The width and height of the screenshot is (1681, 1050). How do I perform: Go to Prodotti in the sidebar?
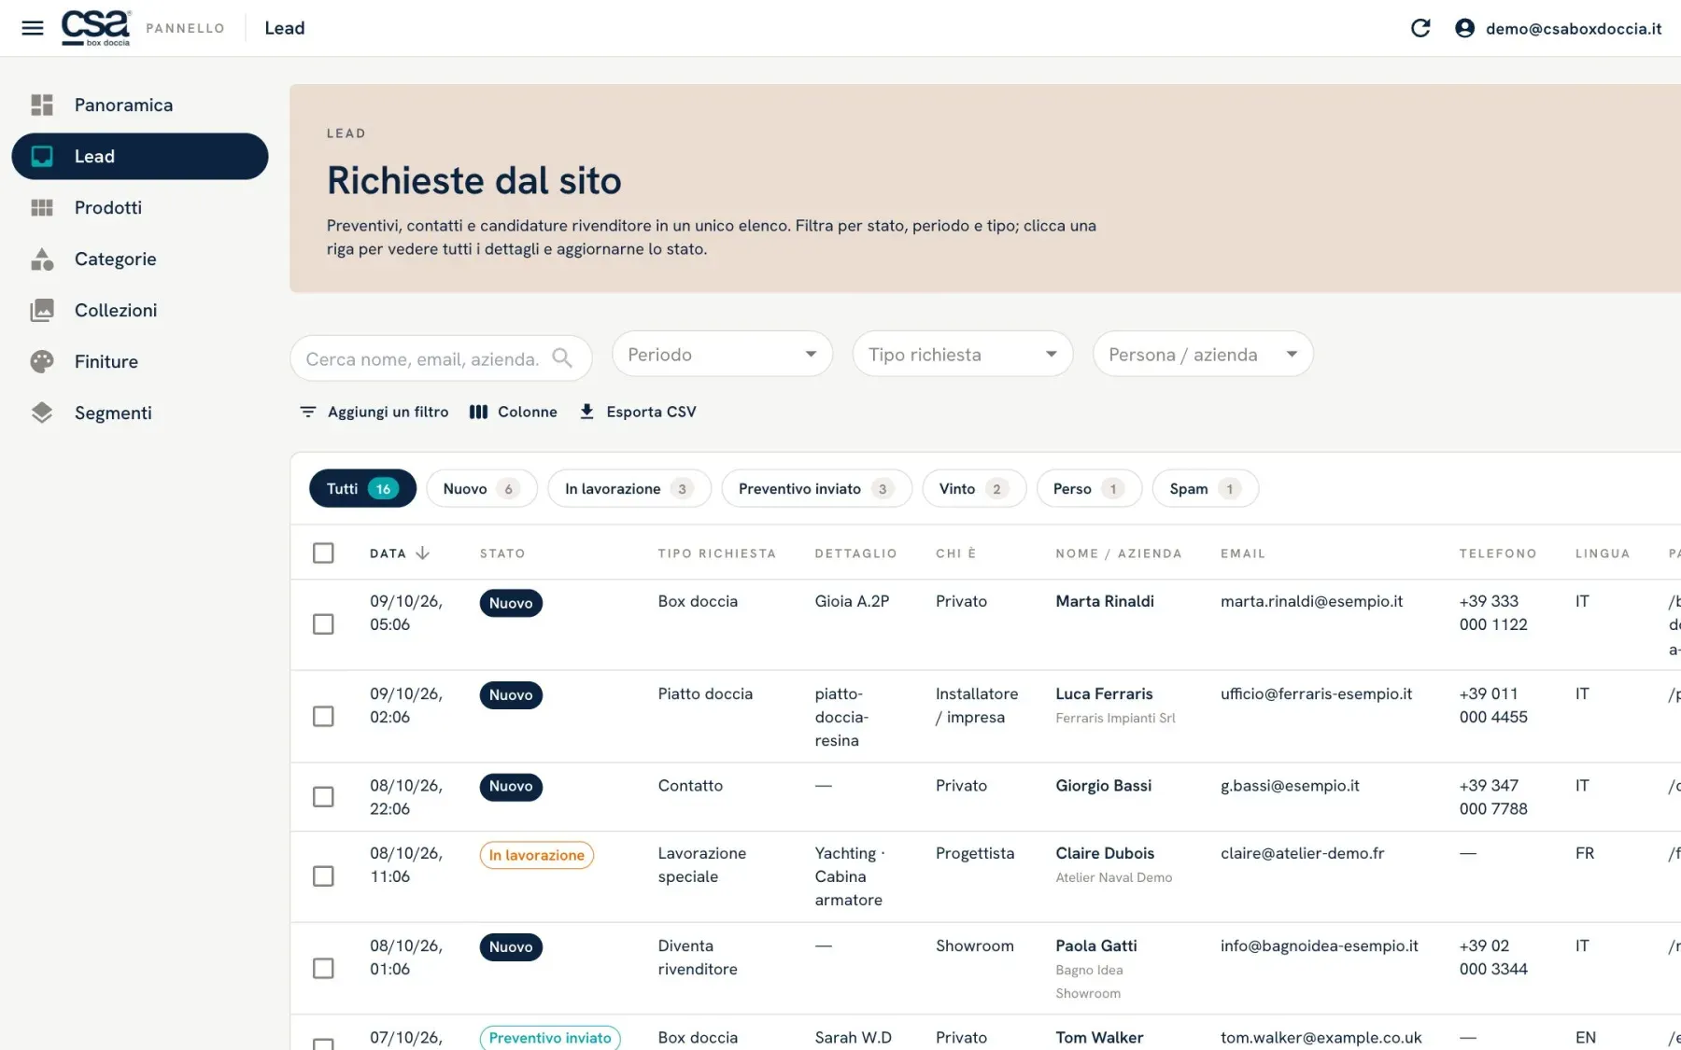point(140,207)
